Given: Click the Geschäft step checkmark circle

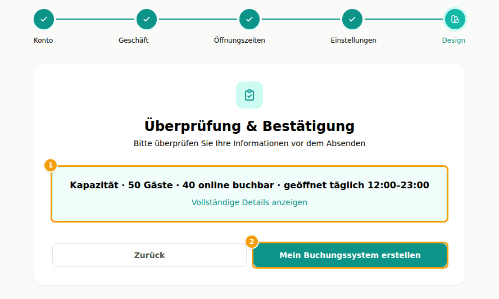Looking at the screenshot, I should click(147, 19).
